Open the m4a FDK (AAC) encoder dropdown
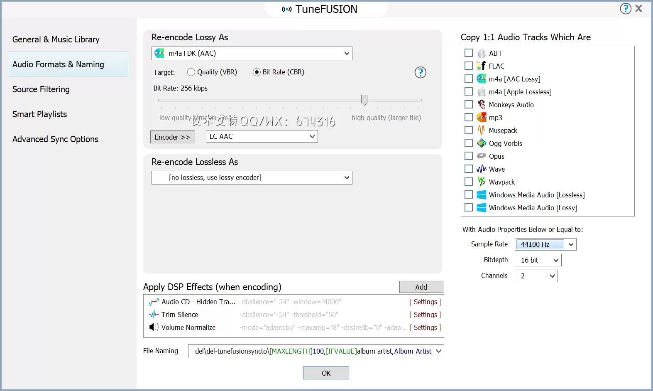This screenshot has height=391, width=653. pyautogui.click(x=252, y=53)
